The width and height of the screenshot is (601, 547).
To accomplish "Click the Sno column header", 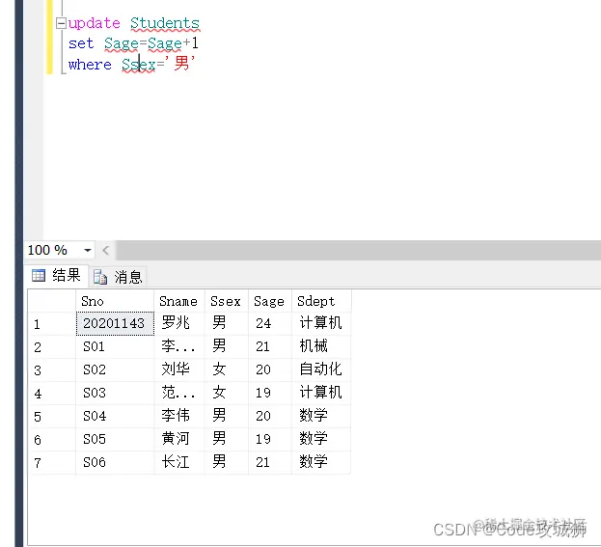I will point(115,301).
